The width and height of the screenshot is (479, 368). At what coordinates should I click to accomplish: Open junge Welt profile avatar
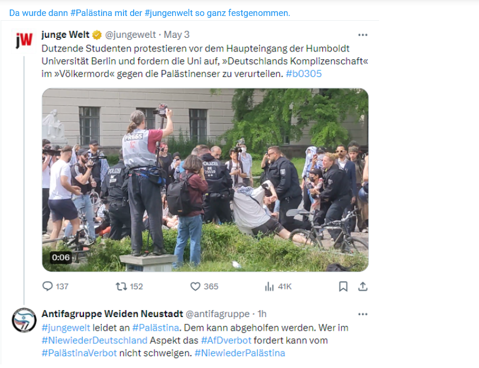pyautogui.click(x=24, y=40)
